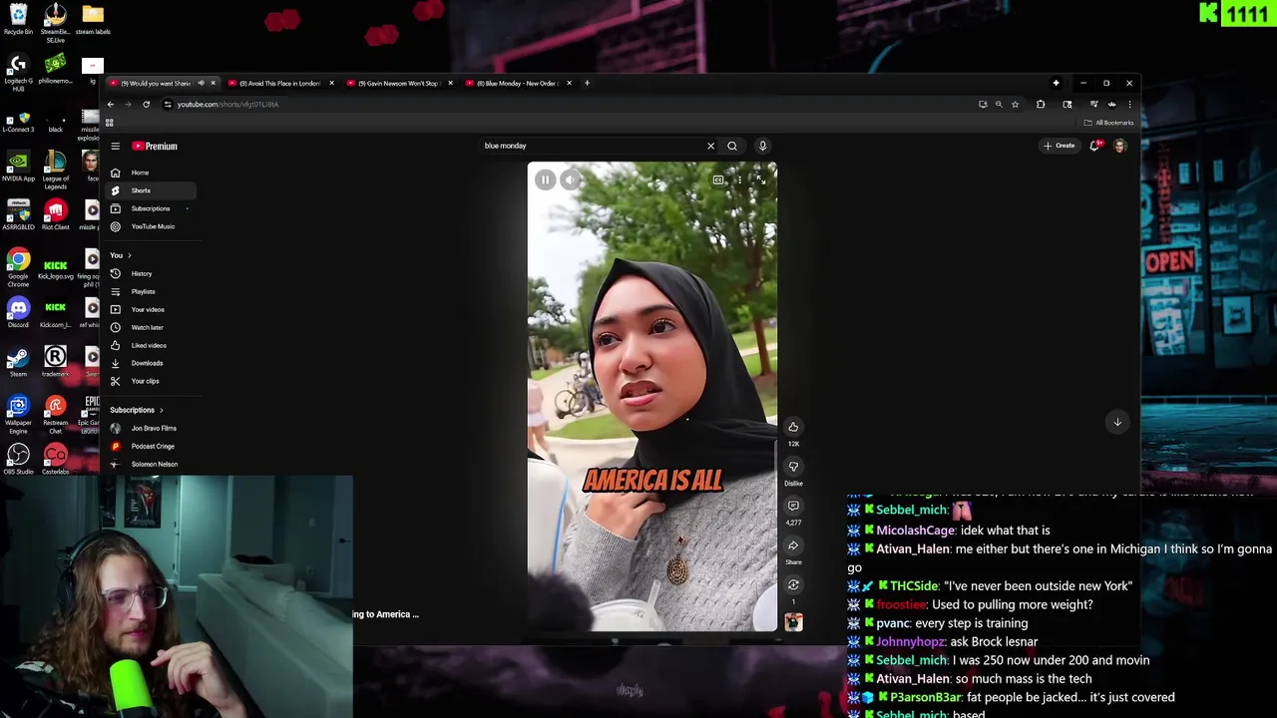
Task: Pause the playing YouTube Short
Action: (545, 179)
